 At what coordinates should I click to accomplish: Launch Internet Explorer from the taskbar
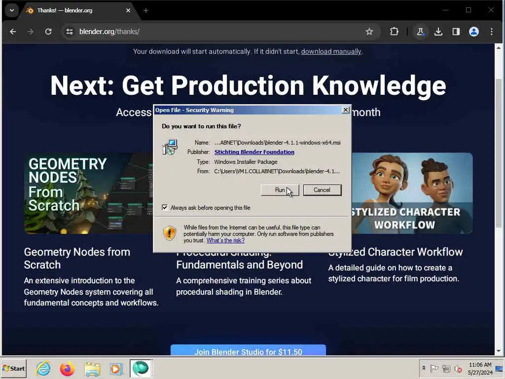tap(43, 368)
